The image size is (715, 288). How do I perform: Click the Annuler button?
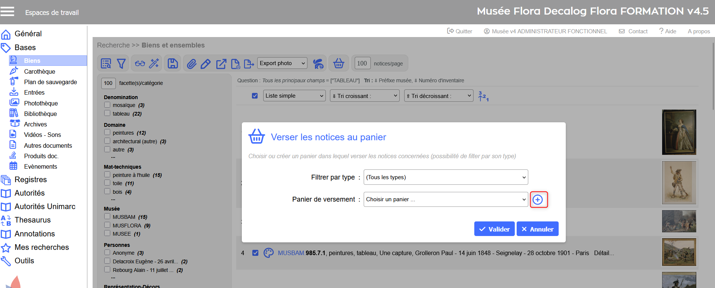[537, 229]
